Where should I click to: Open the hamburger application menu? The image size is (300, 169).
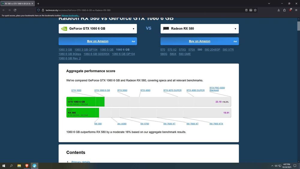click(x=296, y=10)
